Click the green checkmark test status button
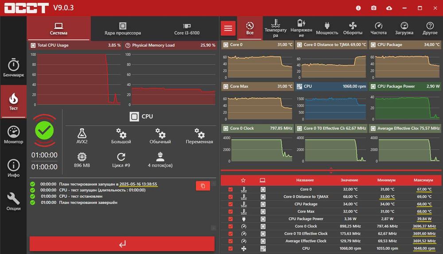Image resolution: width=443 pixels, height=254 pixels. pyautogui.click(x=44, y=131)
